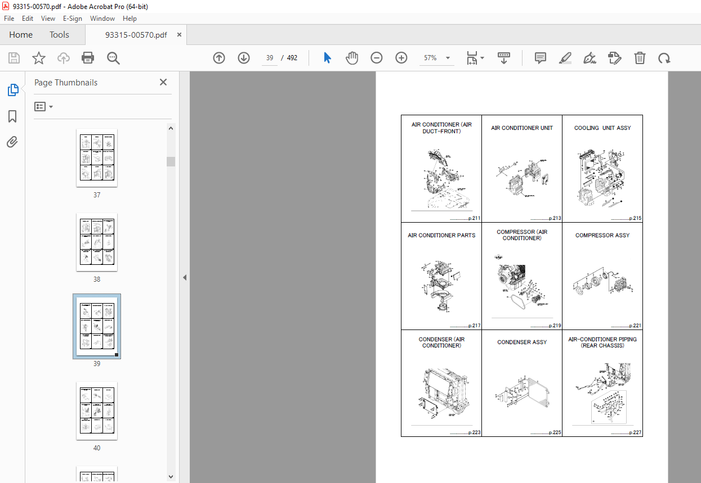Click the Page Thumbnails panel title
This screenshot has height=483, width=701.
click(x=66, y=83)
